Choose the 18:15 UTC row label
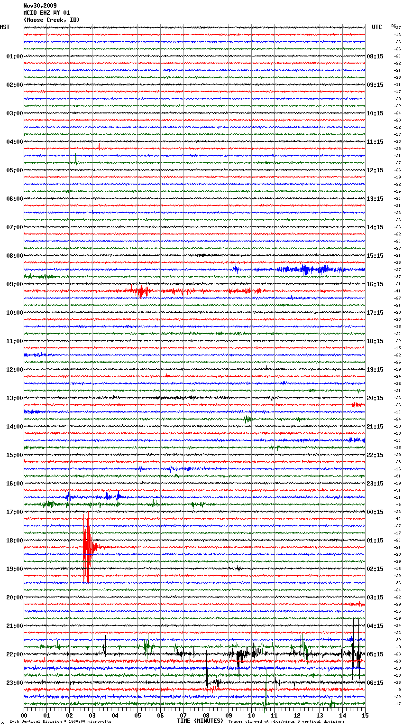Viewport: 403px width, 728px height. 375,341
